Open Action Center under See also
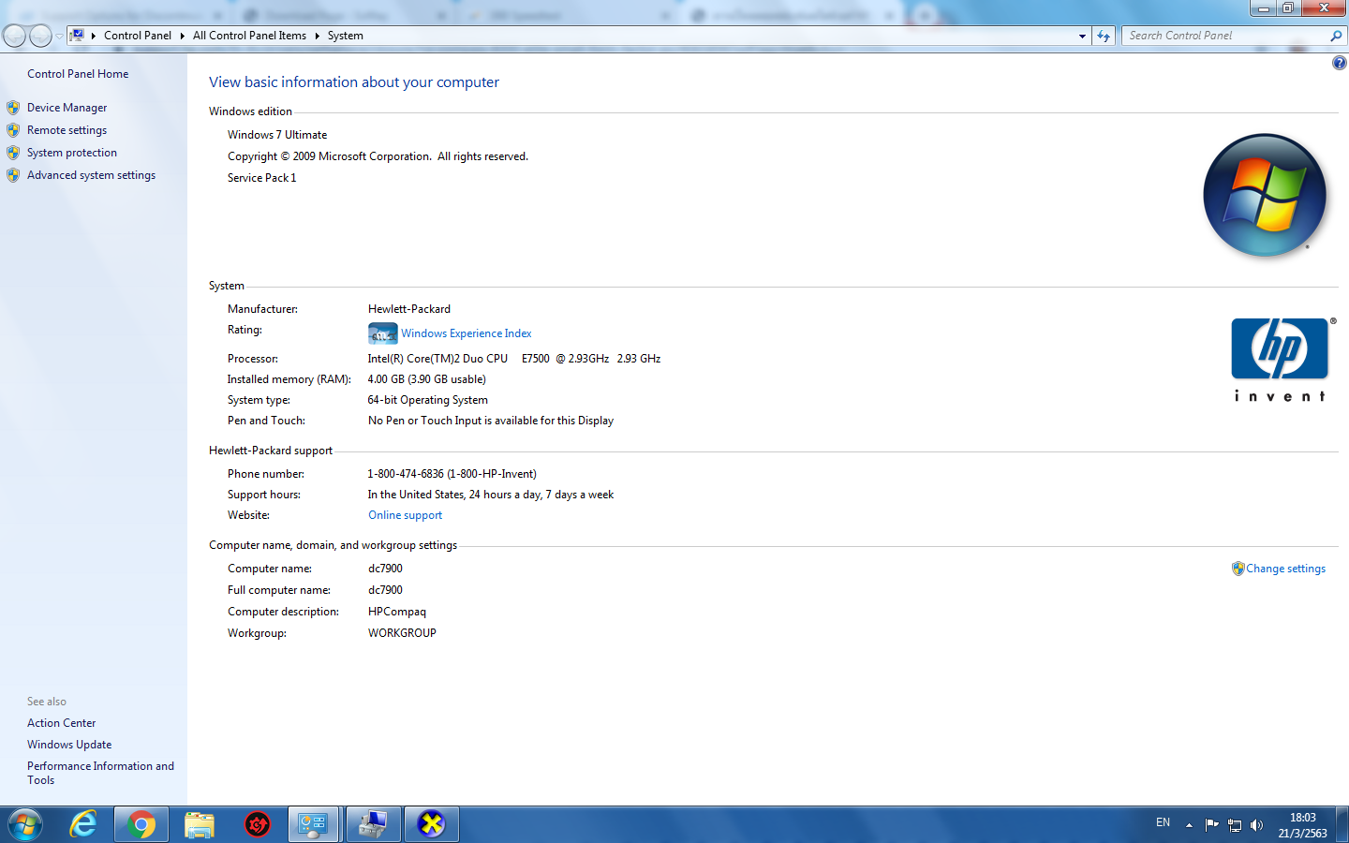 pyautogui.click(x=61, y=723)
